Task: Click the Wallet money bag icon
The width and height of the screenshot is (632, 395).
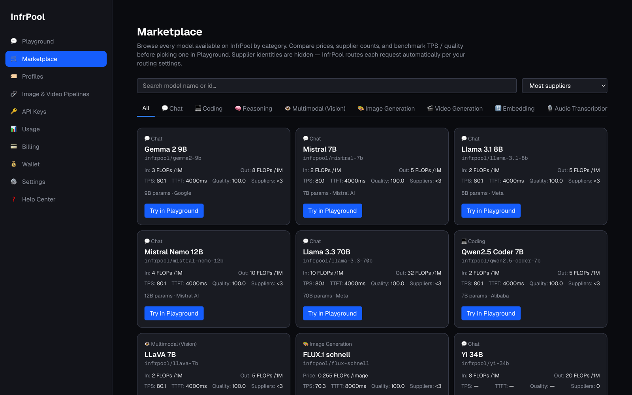Action: coord(14,164)
